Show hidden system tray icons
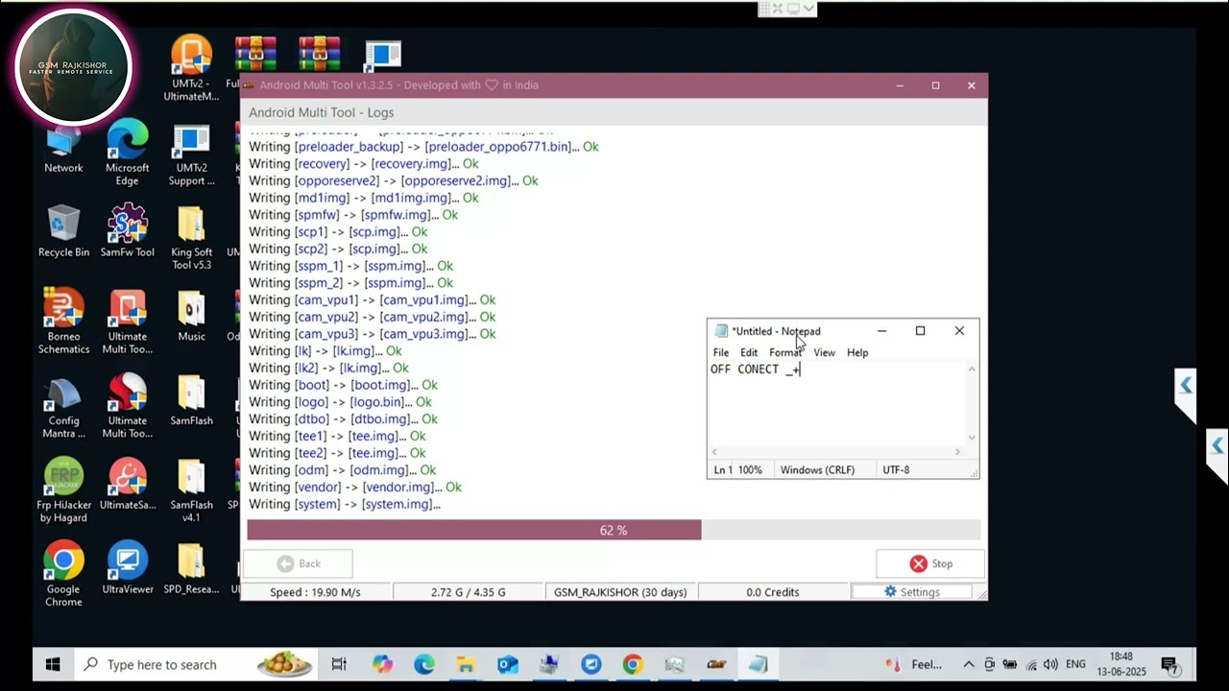 [969, 664]
